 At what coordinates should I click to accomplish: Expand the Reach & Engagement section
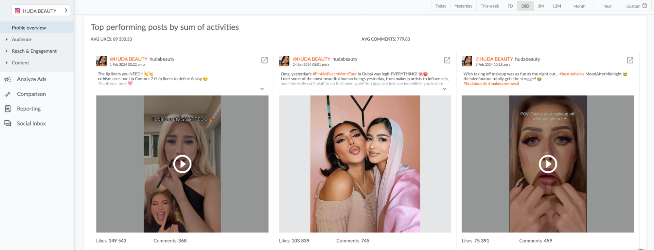tap(7, 51)
